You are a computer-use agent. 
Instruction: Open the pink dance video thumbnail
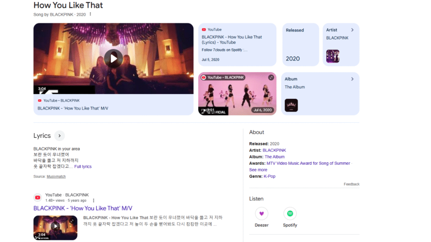237,94
